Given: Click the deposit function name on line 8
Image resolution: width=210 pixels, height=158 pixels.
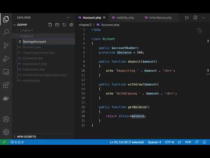Looking at the screenshot, I should pos(134,61).
